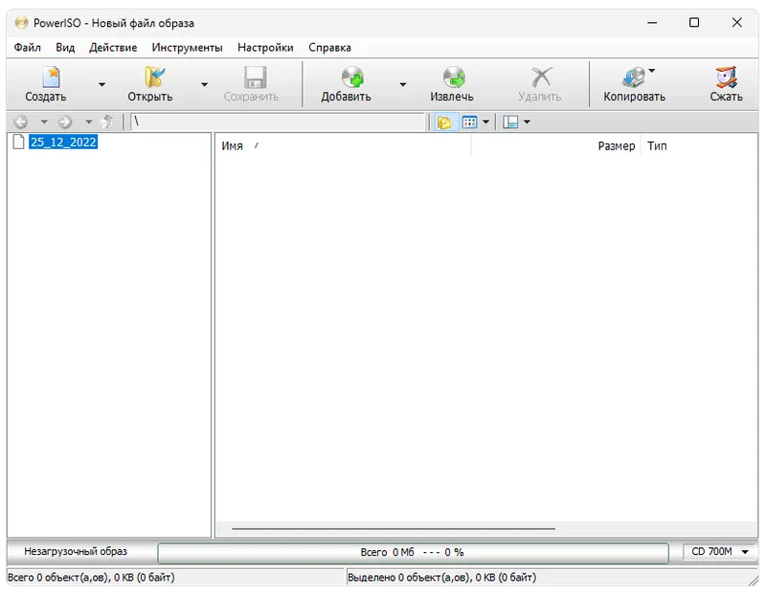Go back with the left arrow navigation icon
Image resolution: width=766 pixels, height=595 pixels.
pos(21,121)
